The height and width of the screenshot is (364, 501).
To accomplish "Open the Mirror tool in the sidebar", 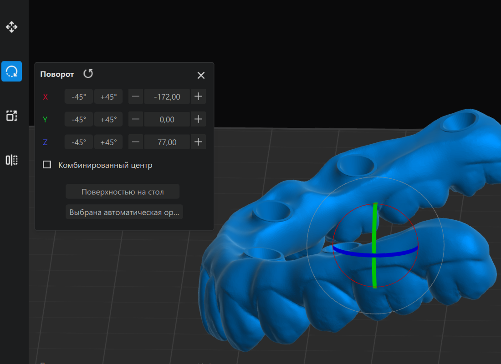I will [x=11, y=160].
